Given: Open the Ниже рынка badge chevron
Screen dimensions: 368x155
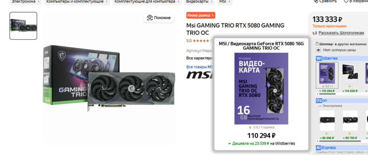Looking at the screenshot, I should (x=212, y=15).
